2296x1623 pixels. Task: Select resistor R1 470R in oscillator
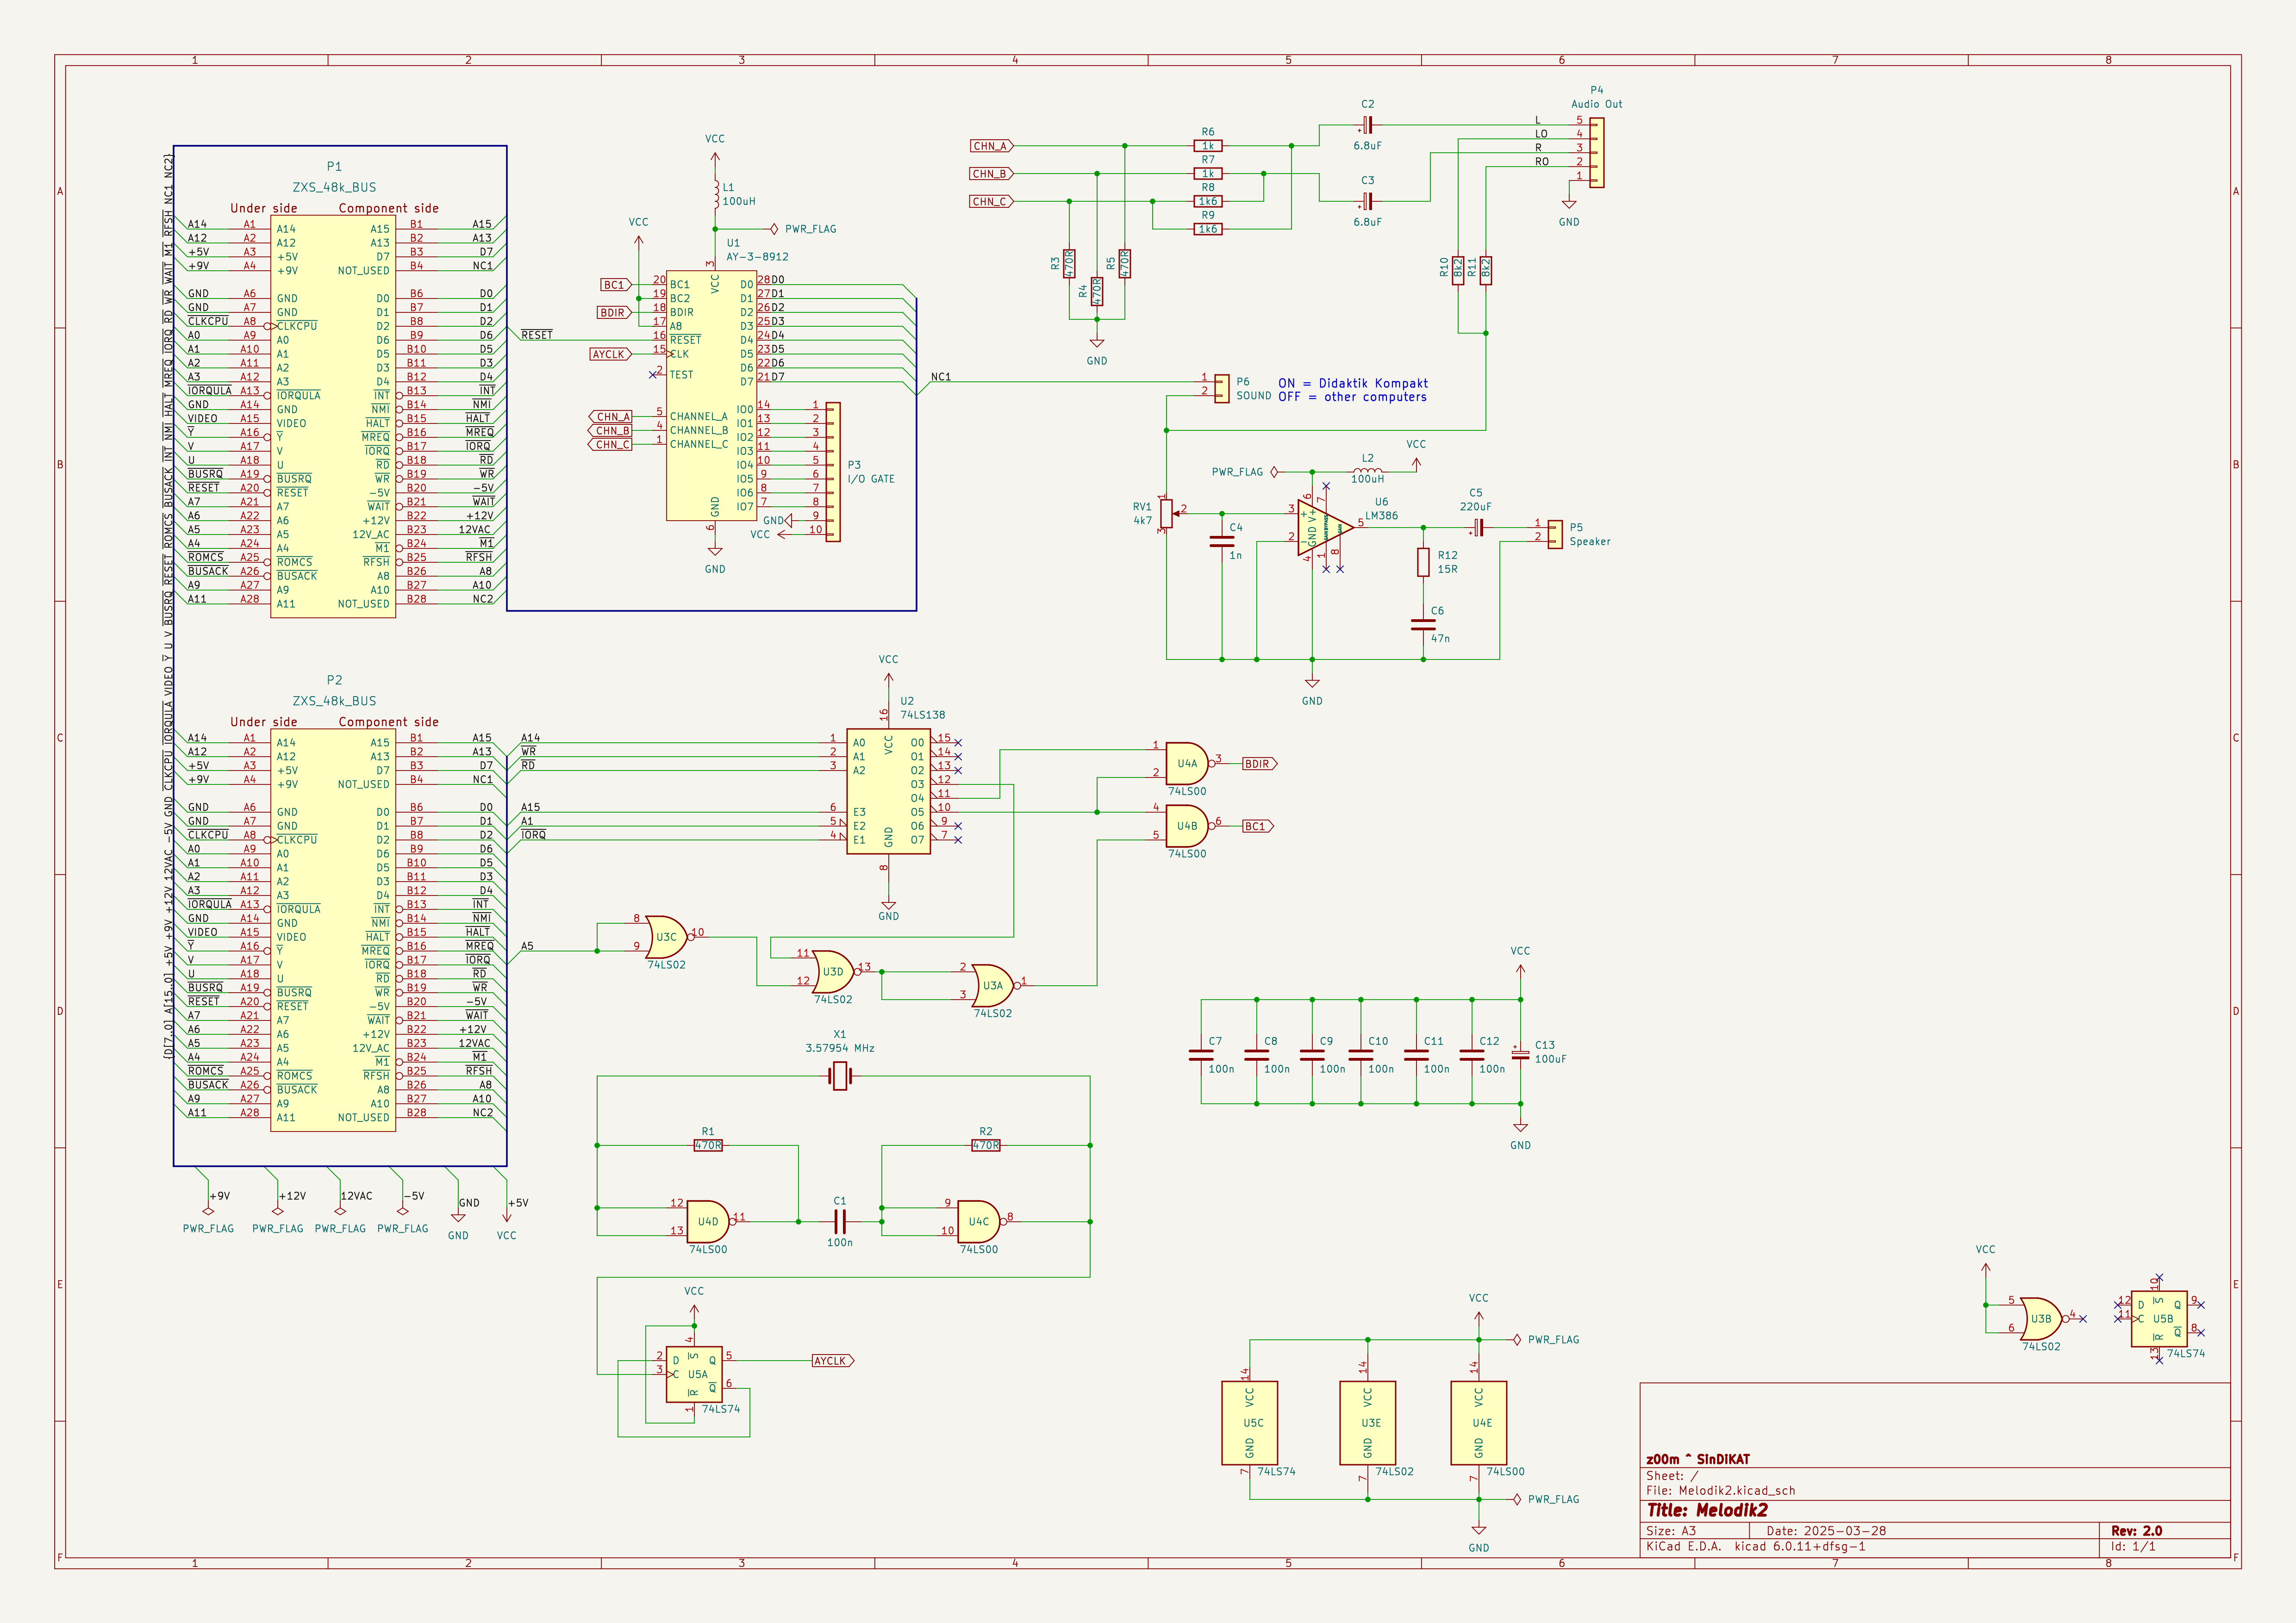click(x=708, y=1145)
